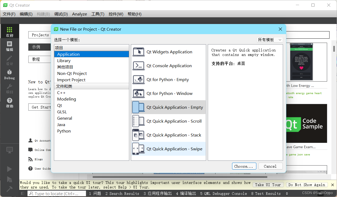Select the Application project category
This screenshot has width=337, height=197.
pyautogui.click(x=92, y=54)
